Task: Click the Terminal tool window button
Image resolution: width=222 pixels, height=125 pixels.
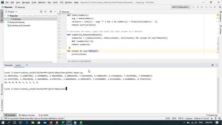Action: coord(10,115)
